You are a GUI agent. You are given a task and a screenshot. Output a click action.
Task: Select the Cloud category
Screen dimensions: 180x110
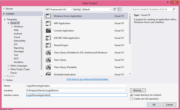[17, 37]
